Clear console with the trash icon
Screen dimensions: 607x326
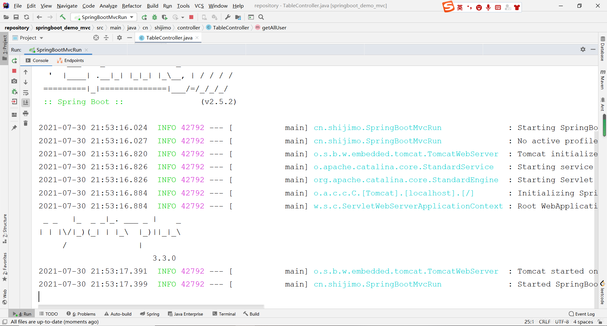pyautogui.click(x=26, y=123)
